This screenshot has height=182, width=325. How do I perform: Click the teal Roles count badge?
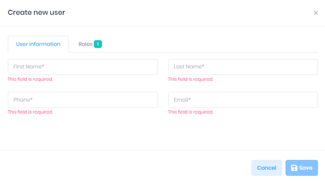[x=98, y=44]
